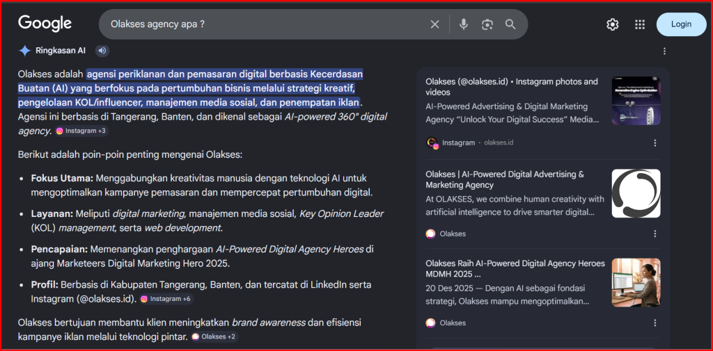
Task: Open AI summary three-dot options menu
Action: [664, 51]
